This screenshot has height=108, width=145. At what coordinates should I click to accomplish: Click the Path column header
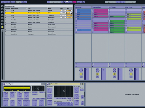click(x=37, y=8)
